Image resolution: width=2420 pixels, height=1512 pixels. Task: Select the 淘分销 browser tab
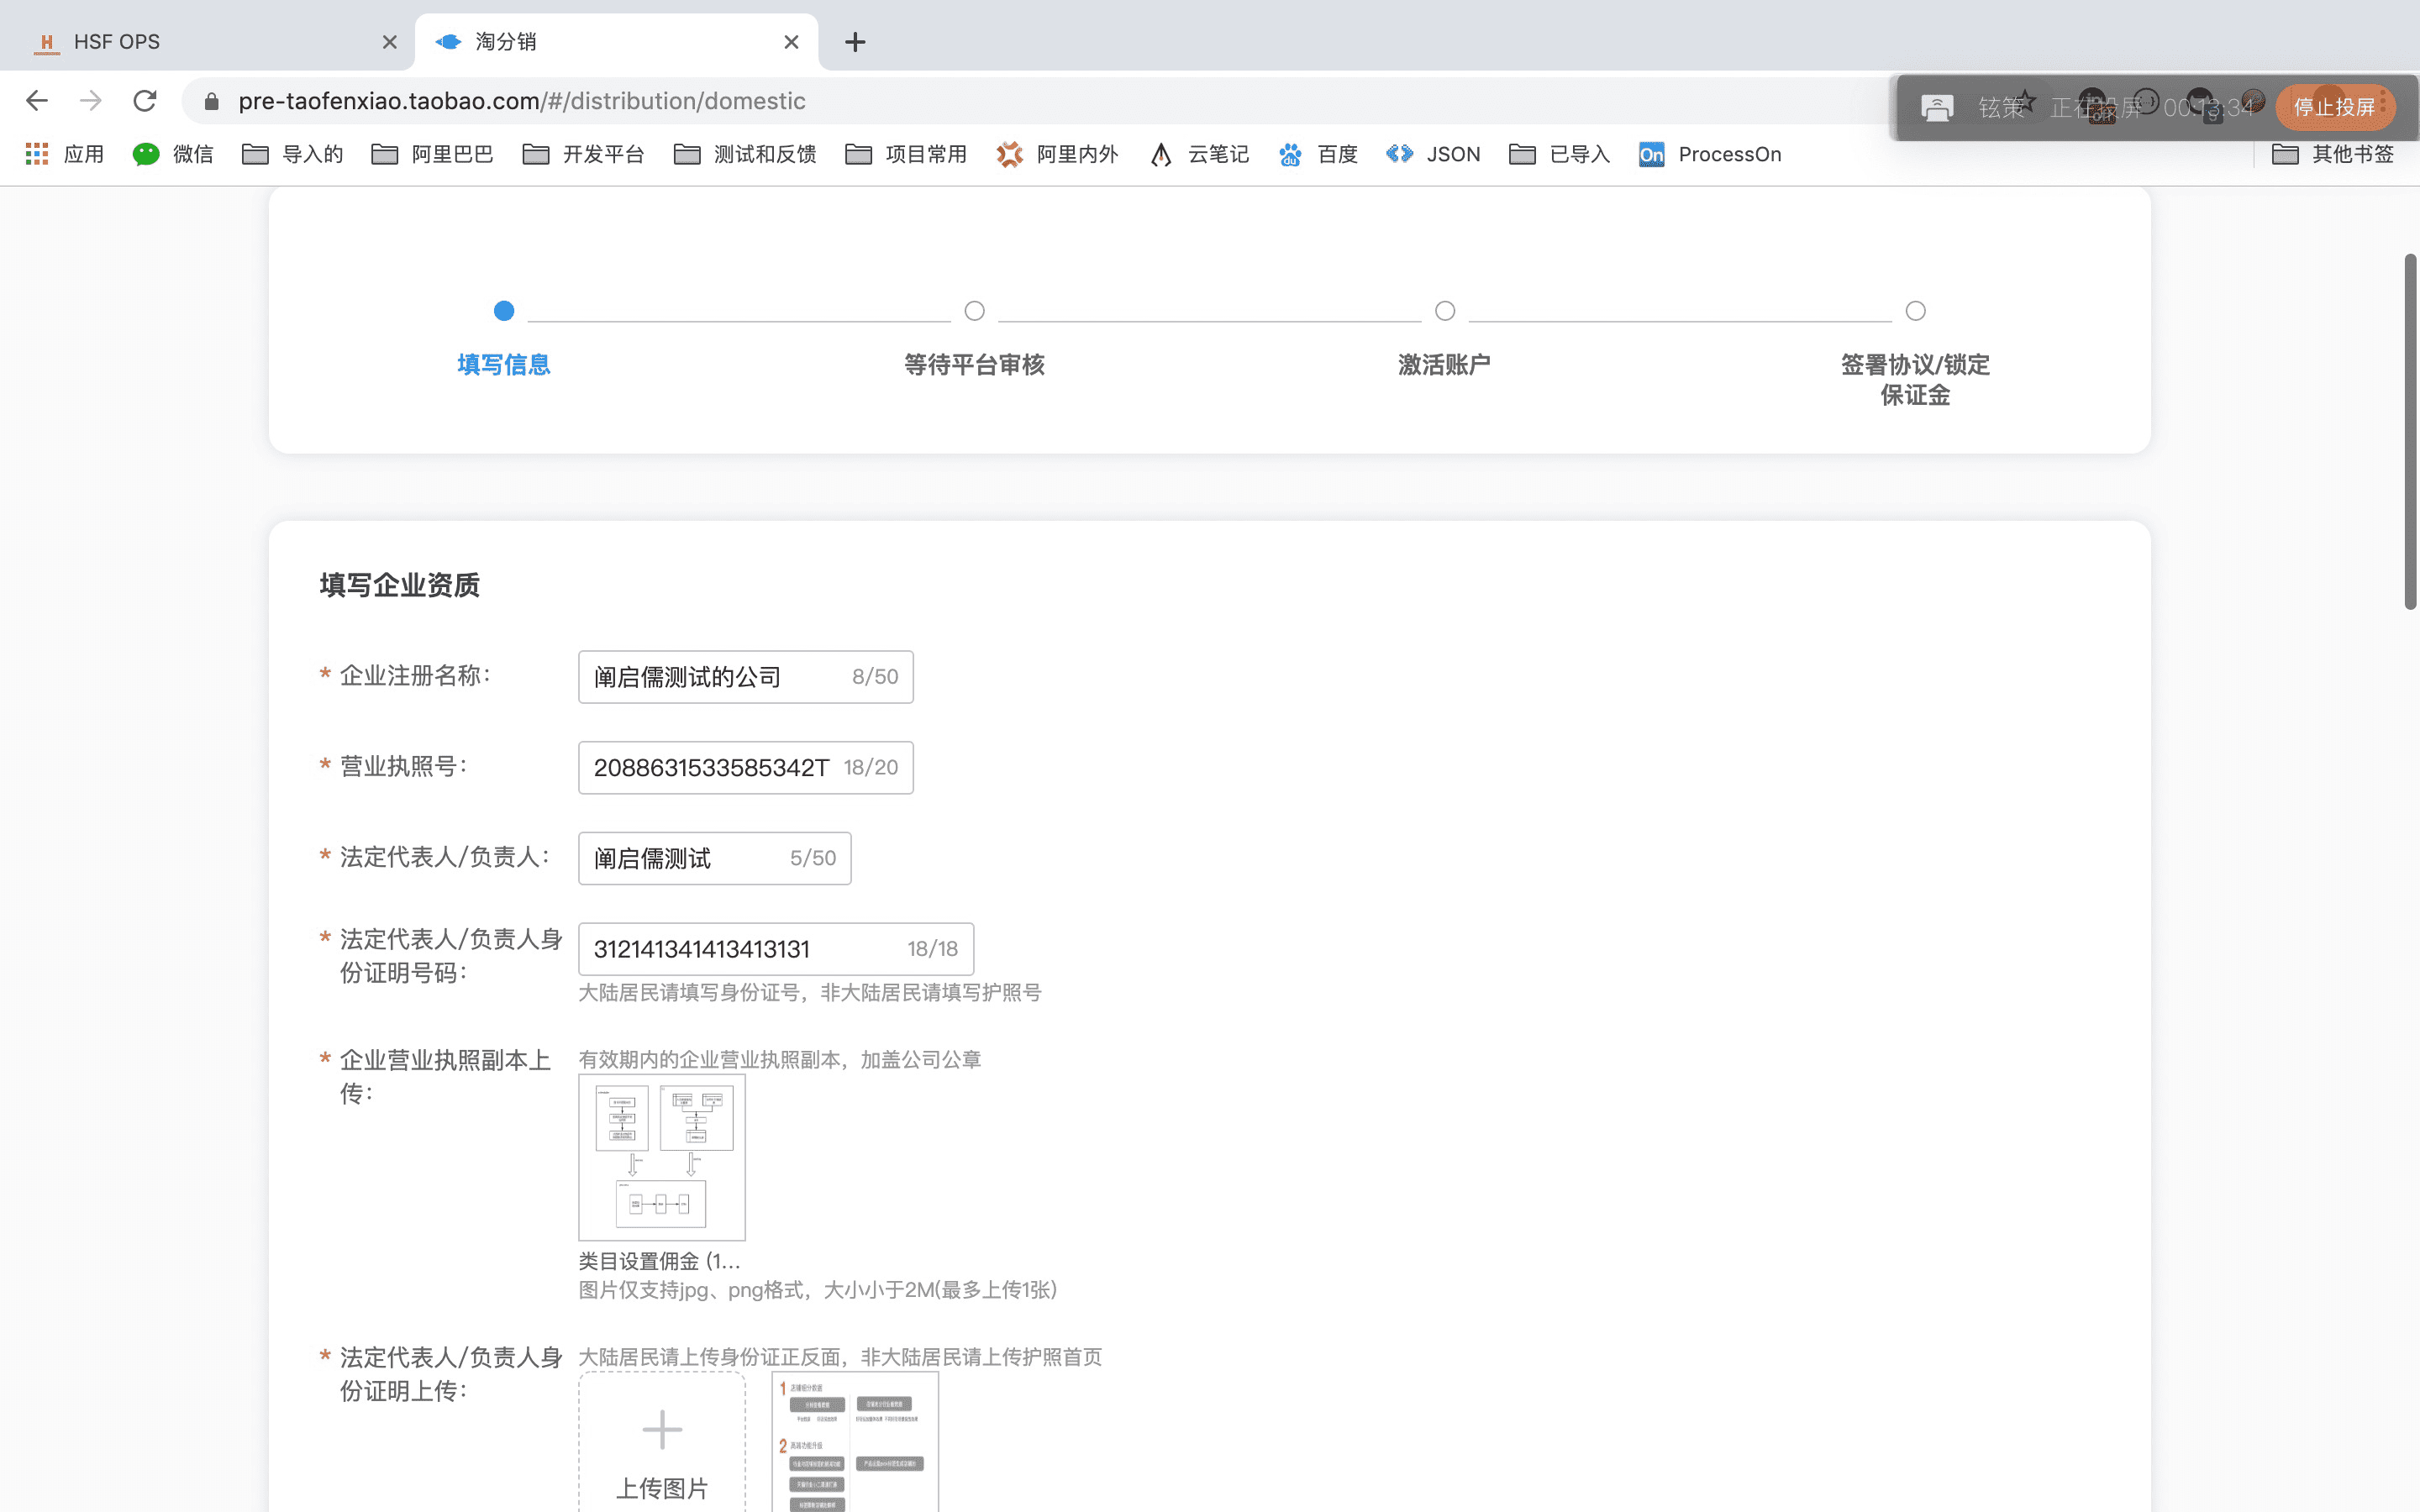(x=616, y=42)
